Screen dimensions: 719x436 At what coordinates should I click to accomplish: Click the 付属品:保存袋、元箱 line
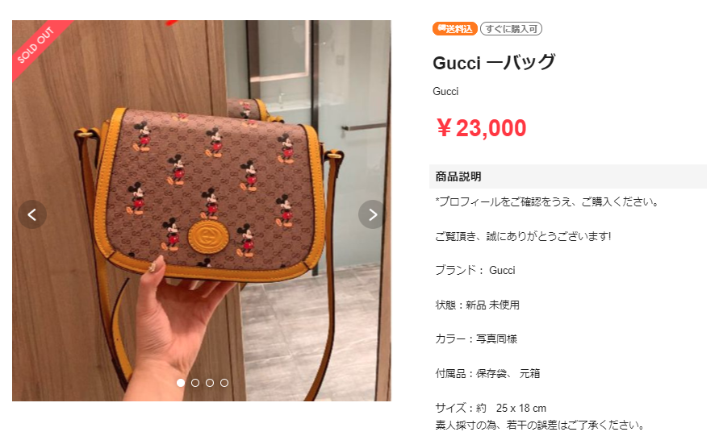tap(487, 373)
